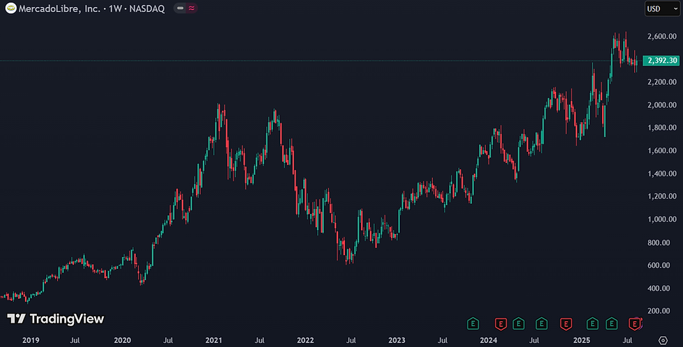Click the current price label 2,392.30
The image size is (683, 347).
click(661, 61)
